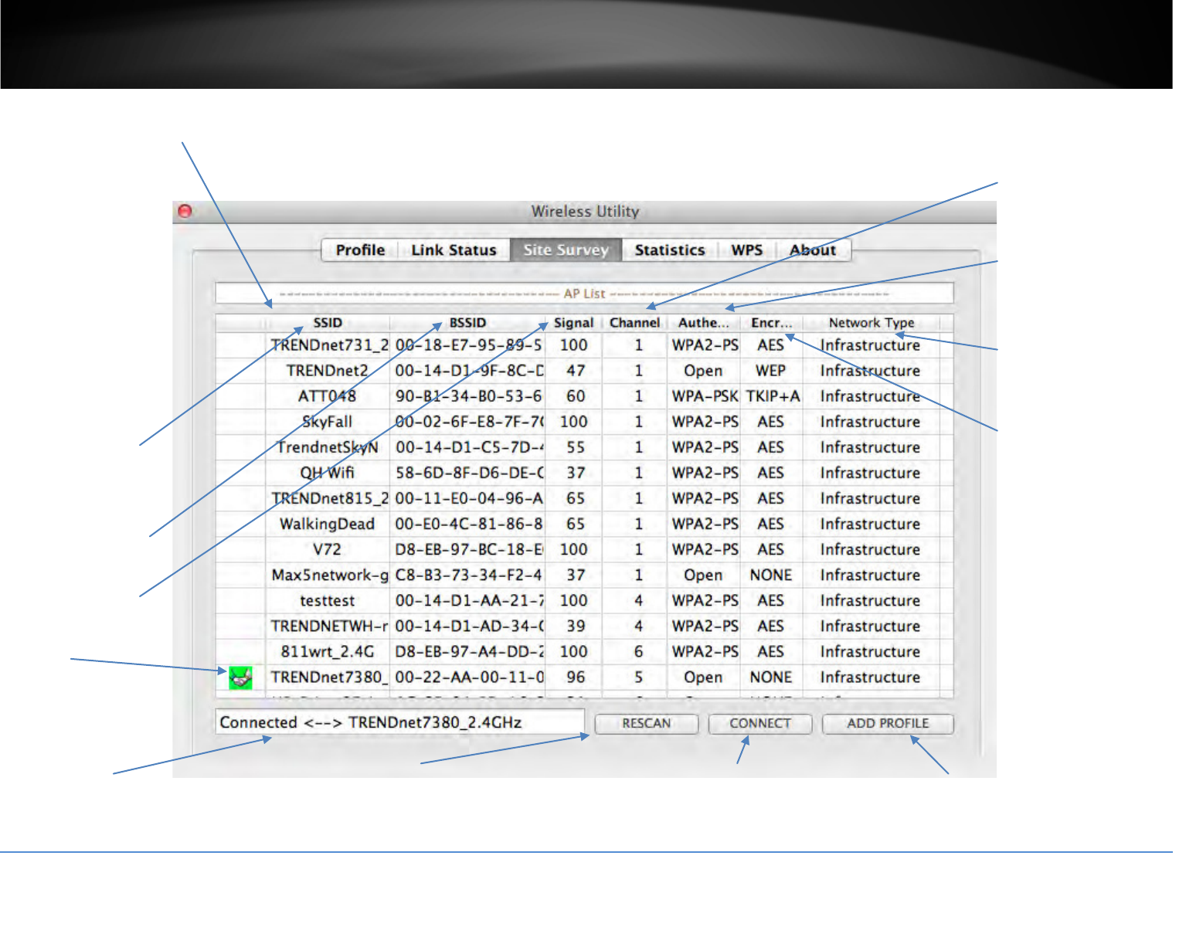Click the Network Type column header
1196x927 pixels.
pyautogui.click(x=872, y=323)
